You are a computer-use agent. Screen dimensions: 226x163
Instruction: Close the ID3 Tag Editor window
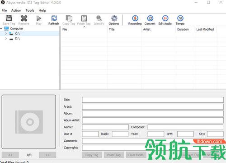click(221, 2)
